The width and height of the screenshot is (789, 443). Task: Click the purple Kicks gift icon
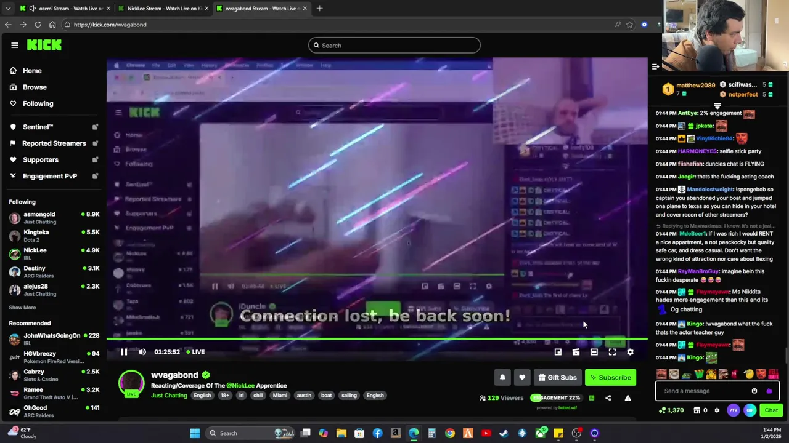(769, 391)
